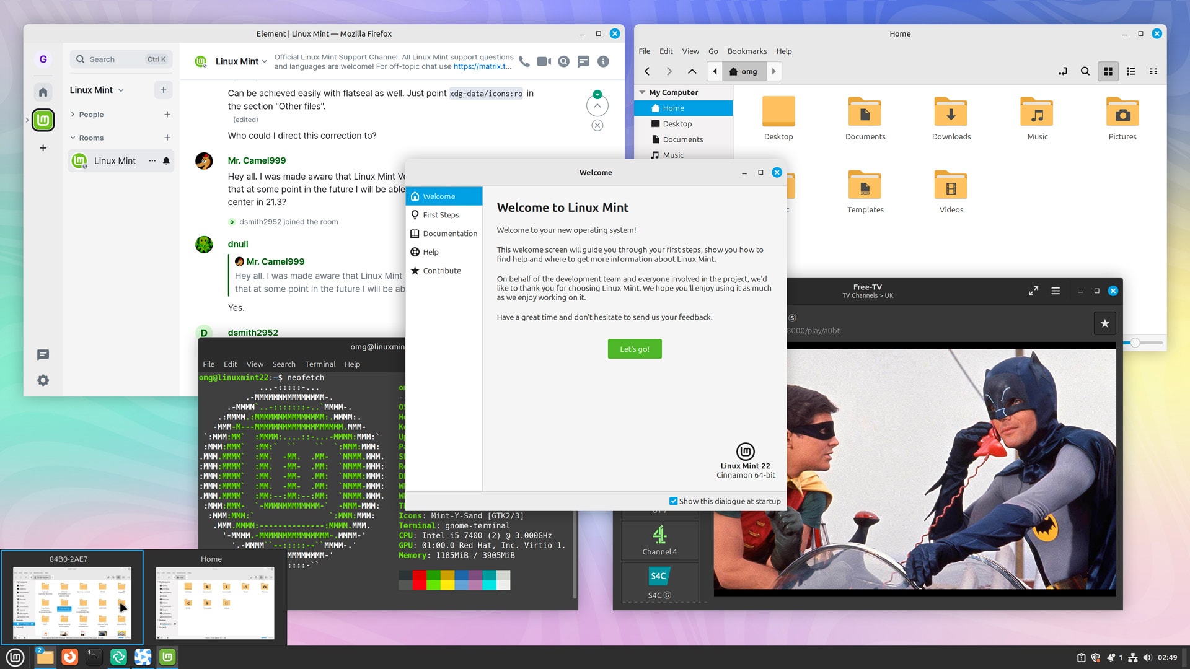Favorite the channel with the star icon

[x=1104, y=323]
